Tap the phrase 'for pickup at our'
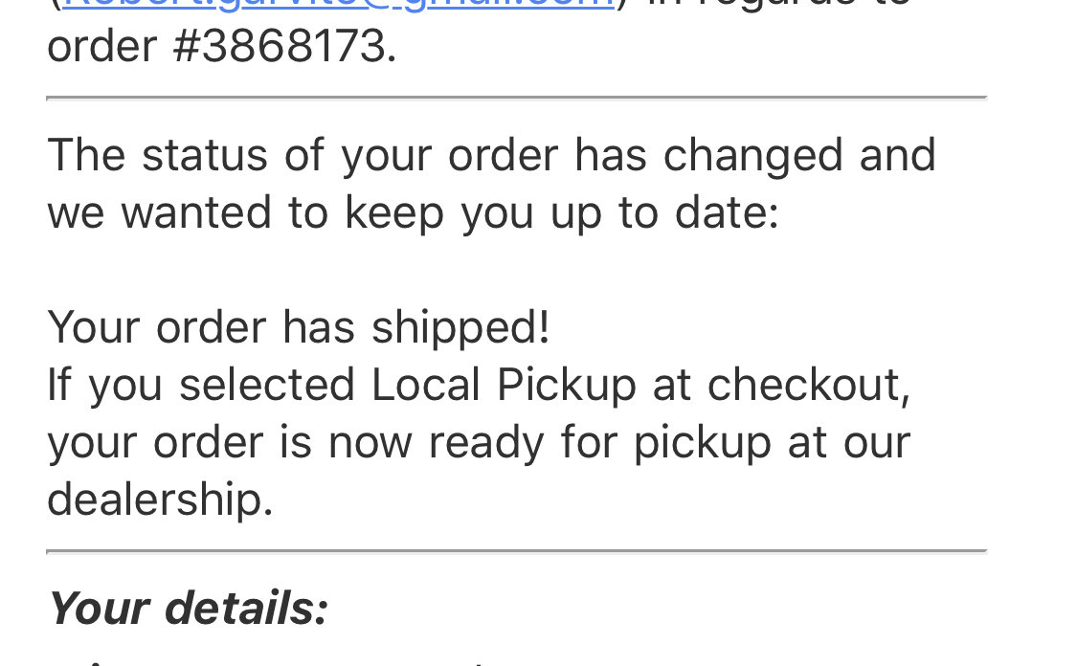The height and width of the screenshot is (666, 1077). (x=735, y=443)
